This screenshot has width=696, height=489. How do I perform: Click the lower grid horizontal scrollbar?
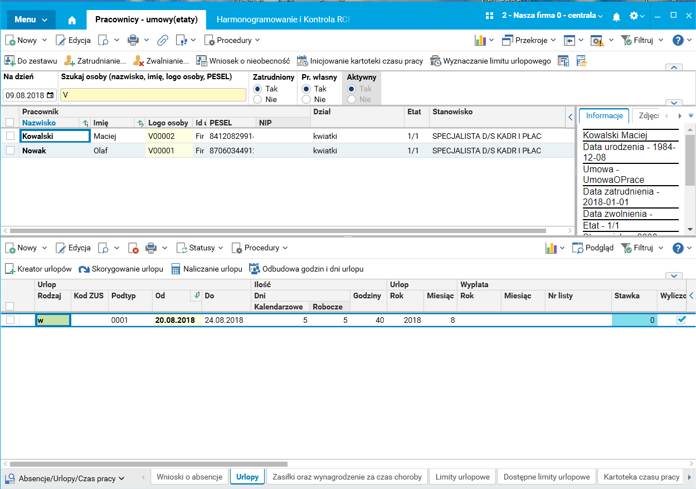click(x=149, y=464)
